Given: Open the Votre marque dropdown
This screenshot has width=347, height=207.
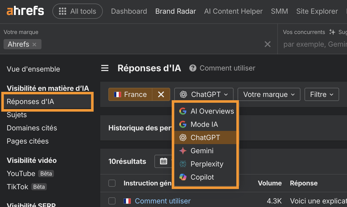Looking at the screenshot, I should pos(269,94).
